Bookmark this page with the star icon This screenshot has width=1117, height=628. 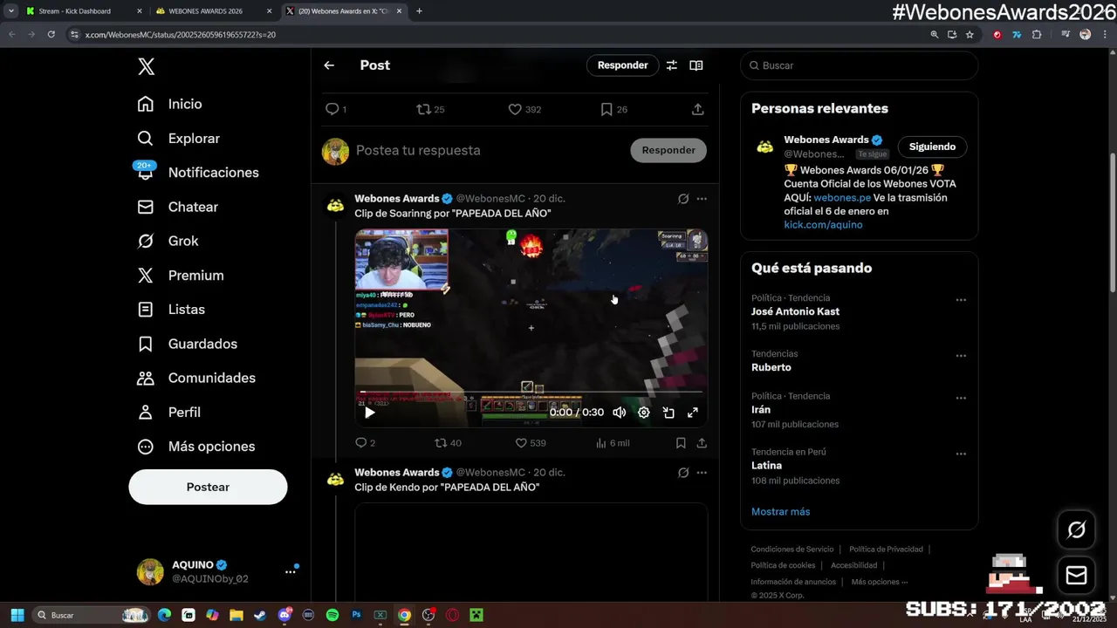click(970, 35)
